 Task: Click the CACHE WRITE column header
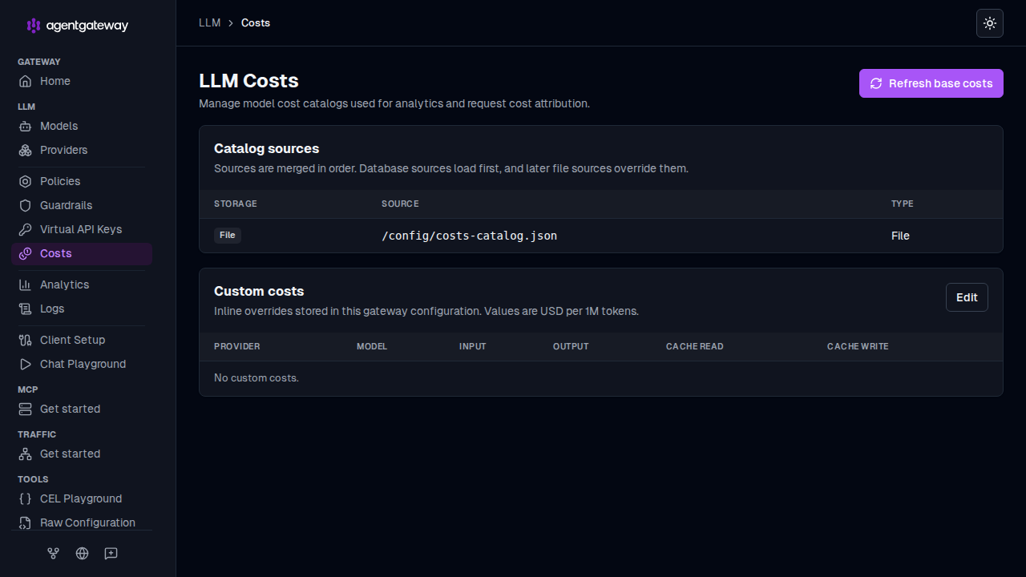(x=858, y=346)
